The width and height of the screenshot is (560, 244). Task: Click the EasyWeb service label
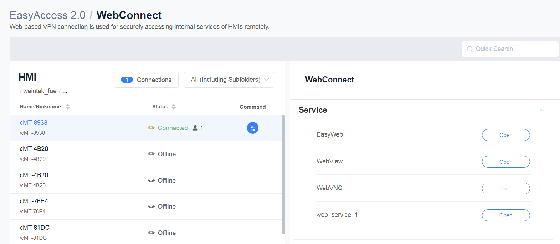[330, 134]
